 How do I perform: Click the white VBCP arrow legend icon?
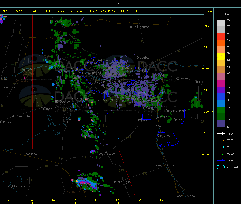pos(221,133)
